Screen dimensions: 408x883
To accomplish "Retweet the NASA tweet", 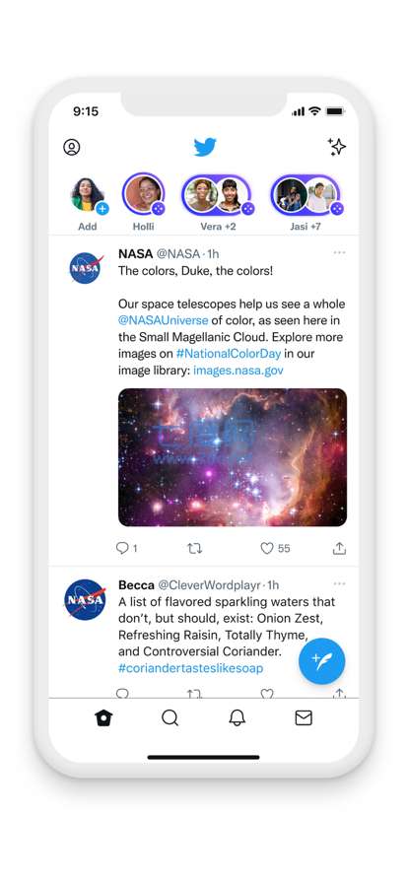I will [195, 548].
